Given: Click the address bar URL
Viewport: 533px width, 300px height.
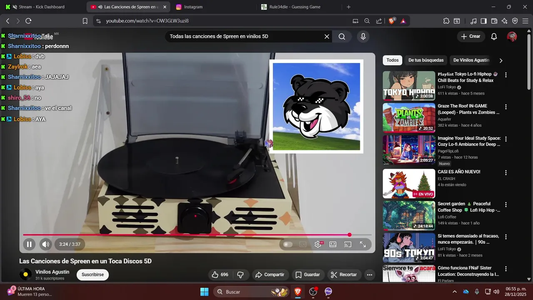Looking at the screenshot, I should coord(147,21).
